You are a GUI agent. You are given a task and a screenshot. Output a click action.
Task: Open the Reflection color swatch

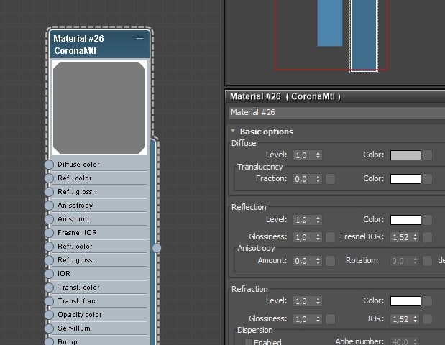coord(405,220)
